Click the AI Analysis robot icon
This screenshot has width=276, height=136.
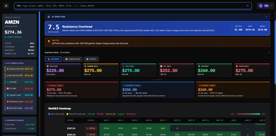pos(49,17)
